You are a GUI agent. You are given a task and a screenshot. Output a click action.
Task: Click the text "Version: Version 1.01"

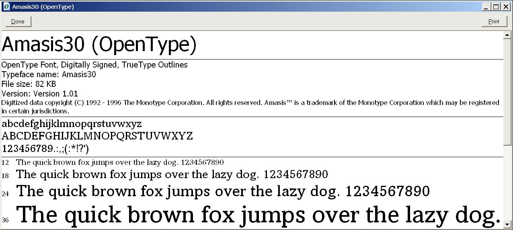[x=40, y=94]
